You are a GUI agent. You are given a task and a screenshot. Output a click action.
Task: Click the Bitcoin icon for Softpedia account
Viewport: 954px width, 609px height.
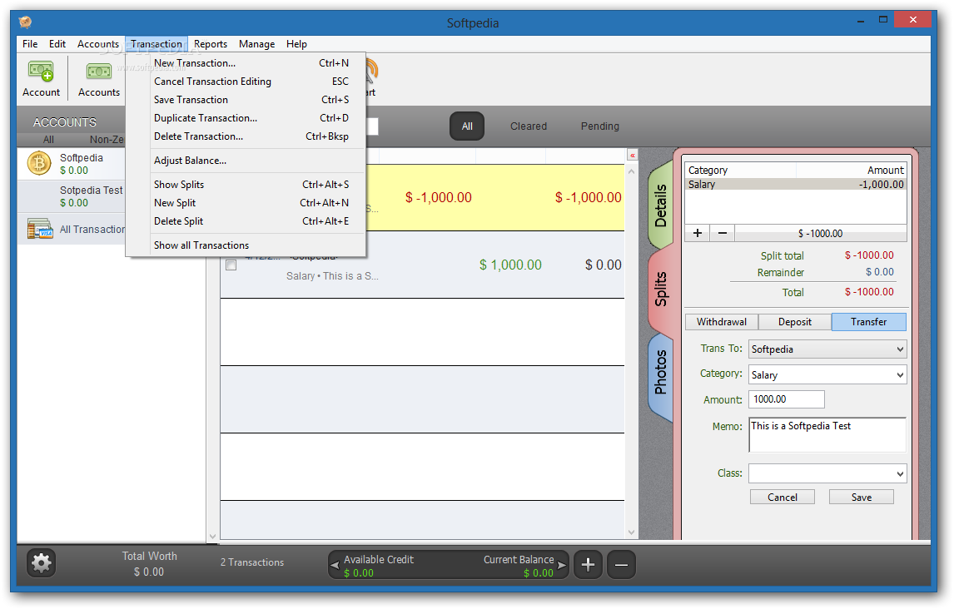point(39,164)
